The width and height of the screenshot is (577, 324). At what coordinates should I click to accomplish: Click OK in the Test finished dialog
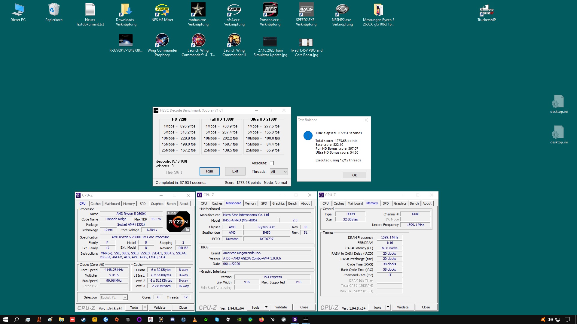(354, 175)
